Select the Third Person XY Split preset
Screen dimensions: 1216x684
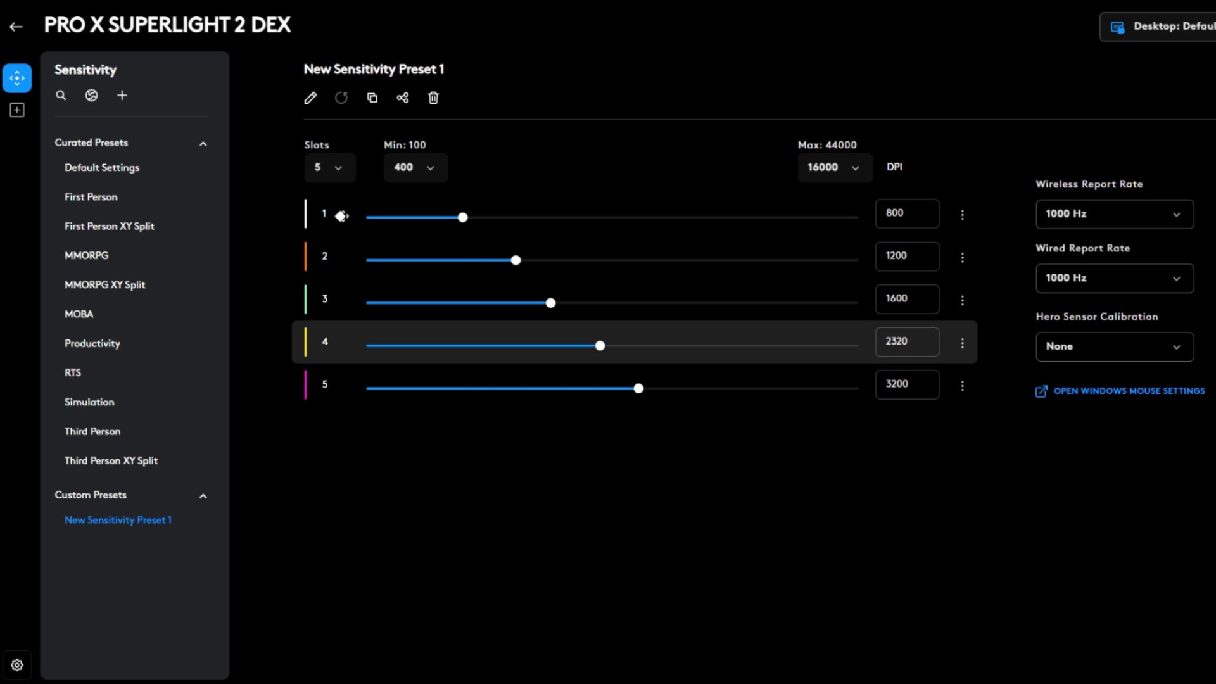tap(111, 460)
